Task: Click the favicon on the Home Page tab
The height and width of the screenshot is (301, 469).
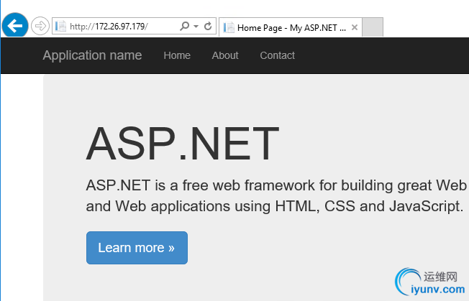Action: point(229,27)
